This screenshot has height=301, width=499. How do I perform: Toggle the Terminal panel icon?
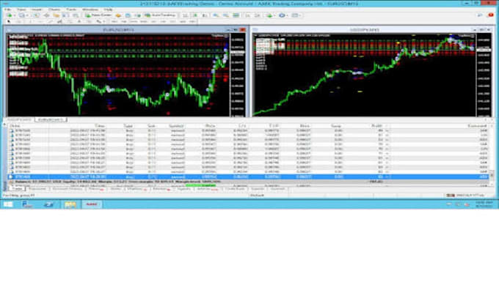(x=65, y=15)
